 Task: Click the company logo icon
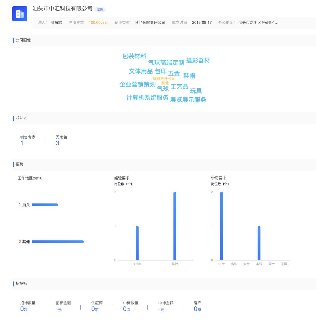coord(20,14)
